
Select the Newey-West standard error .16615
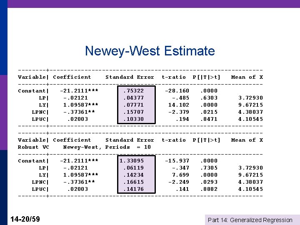coord(133,182)
